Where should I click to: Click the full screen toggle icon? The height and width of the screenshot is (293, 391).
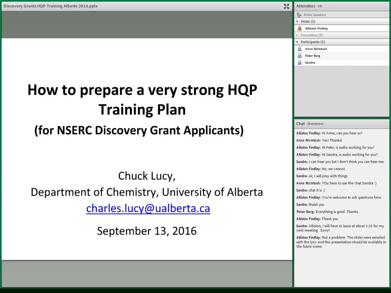pos(286,6)
